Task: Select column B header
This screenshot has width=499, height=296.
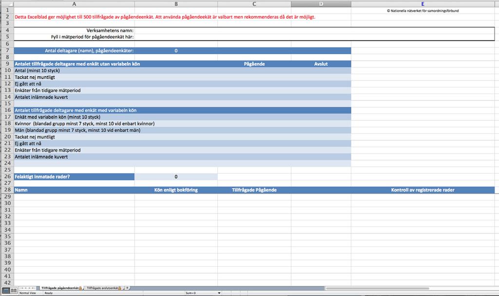Action: [x=176, y=4]
